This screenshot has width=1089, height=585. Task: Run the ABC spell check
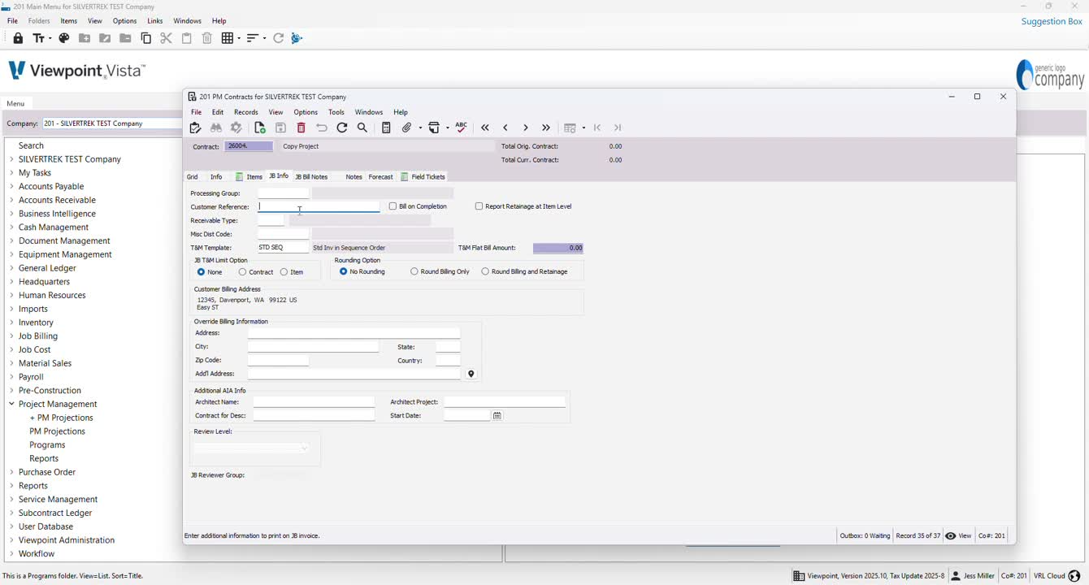point(462,128)
